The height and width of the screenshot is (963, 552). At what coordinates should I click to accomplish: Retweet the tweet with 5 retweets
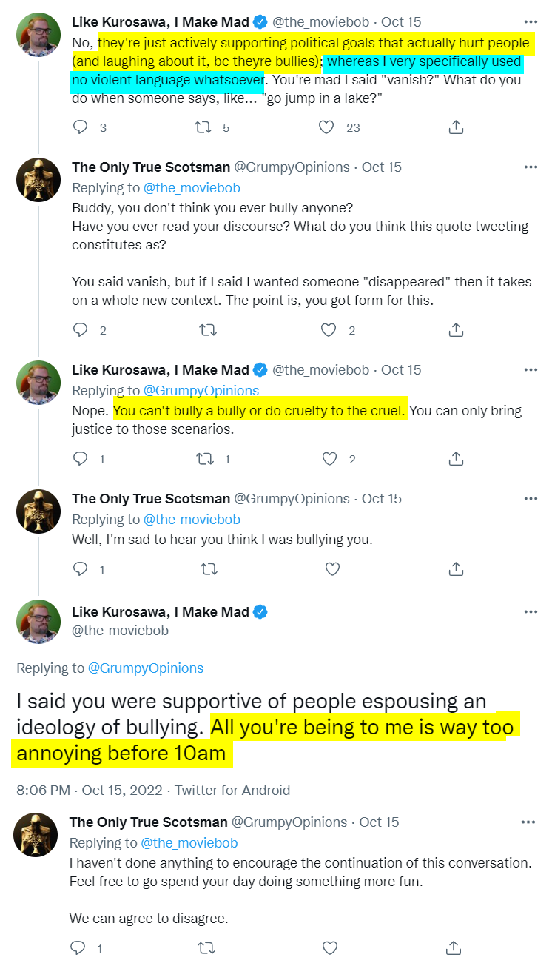(202, 127)
